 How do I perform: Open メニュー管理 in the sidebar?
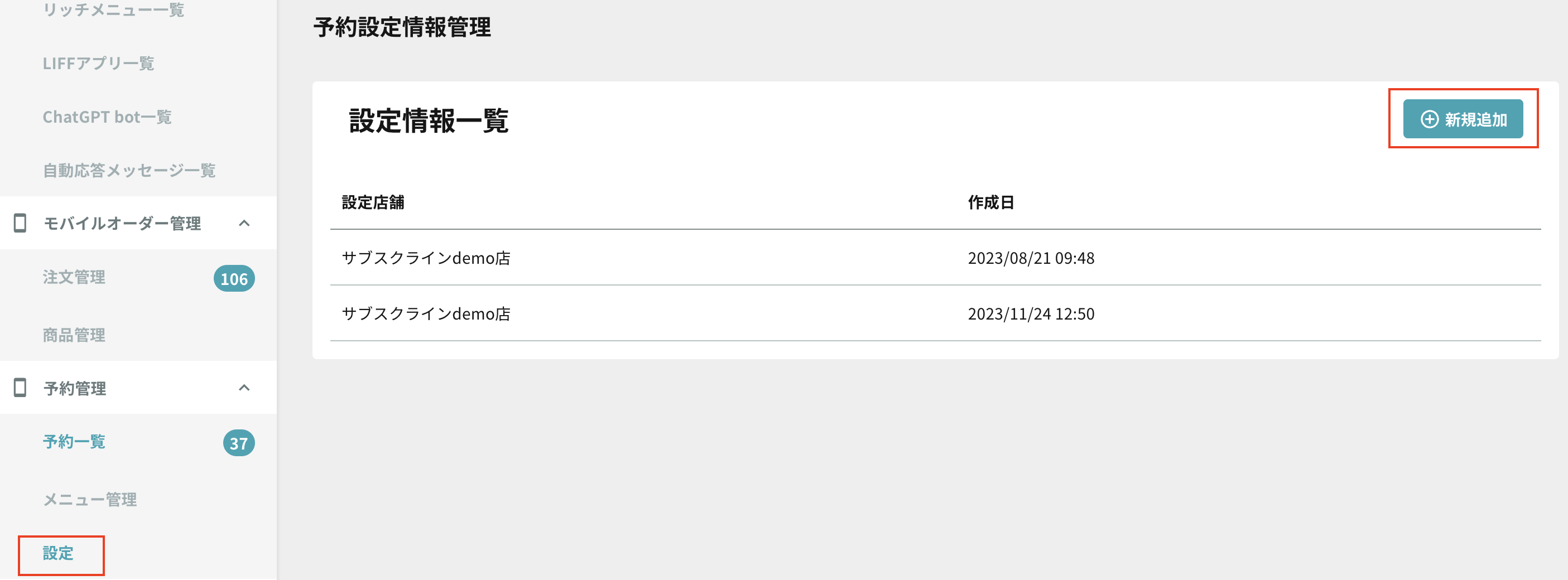[89, 500]
